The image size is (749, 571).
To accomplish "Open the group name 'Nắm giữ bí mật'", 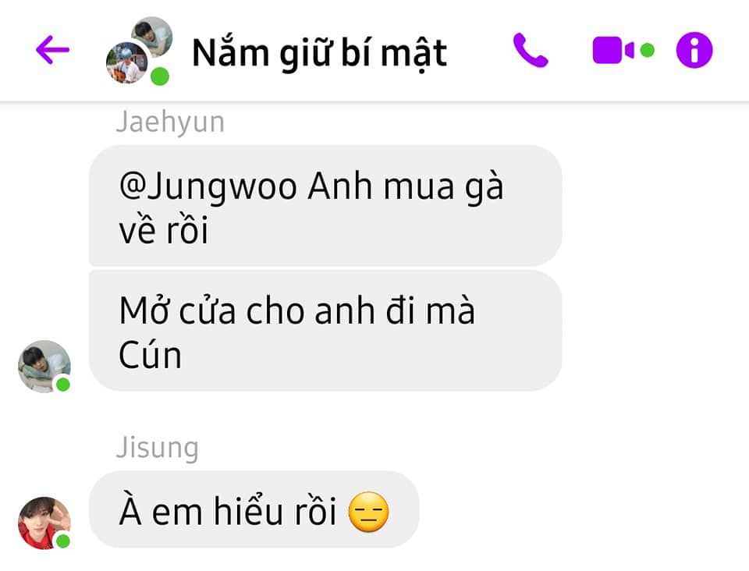I will click(319, 53).
